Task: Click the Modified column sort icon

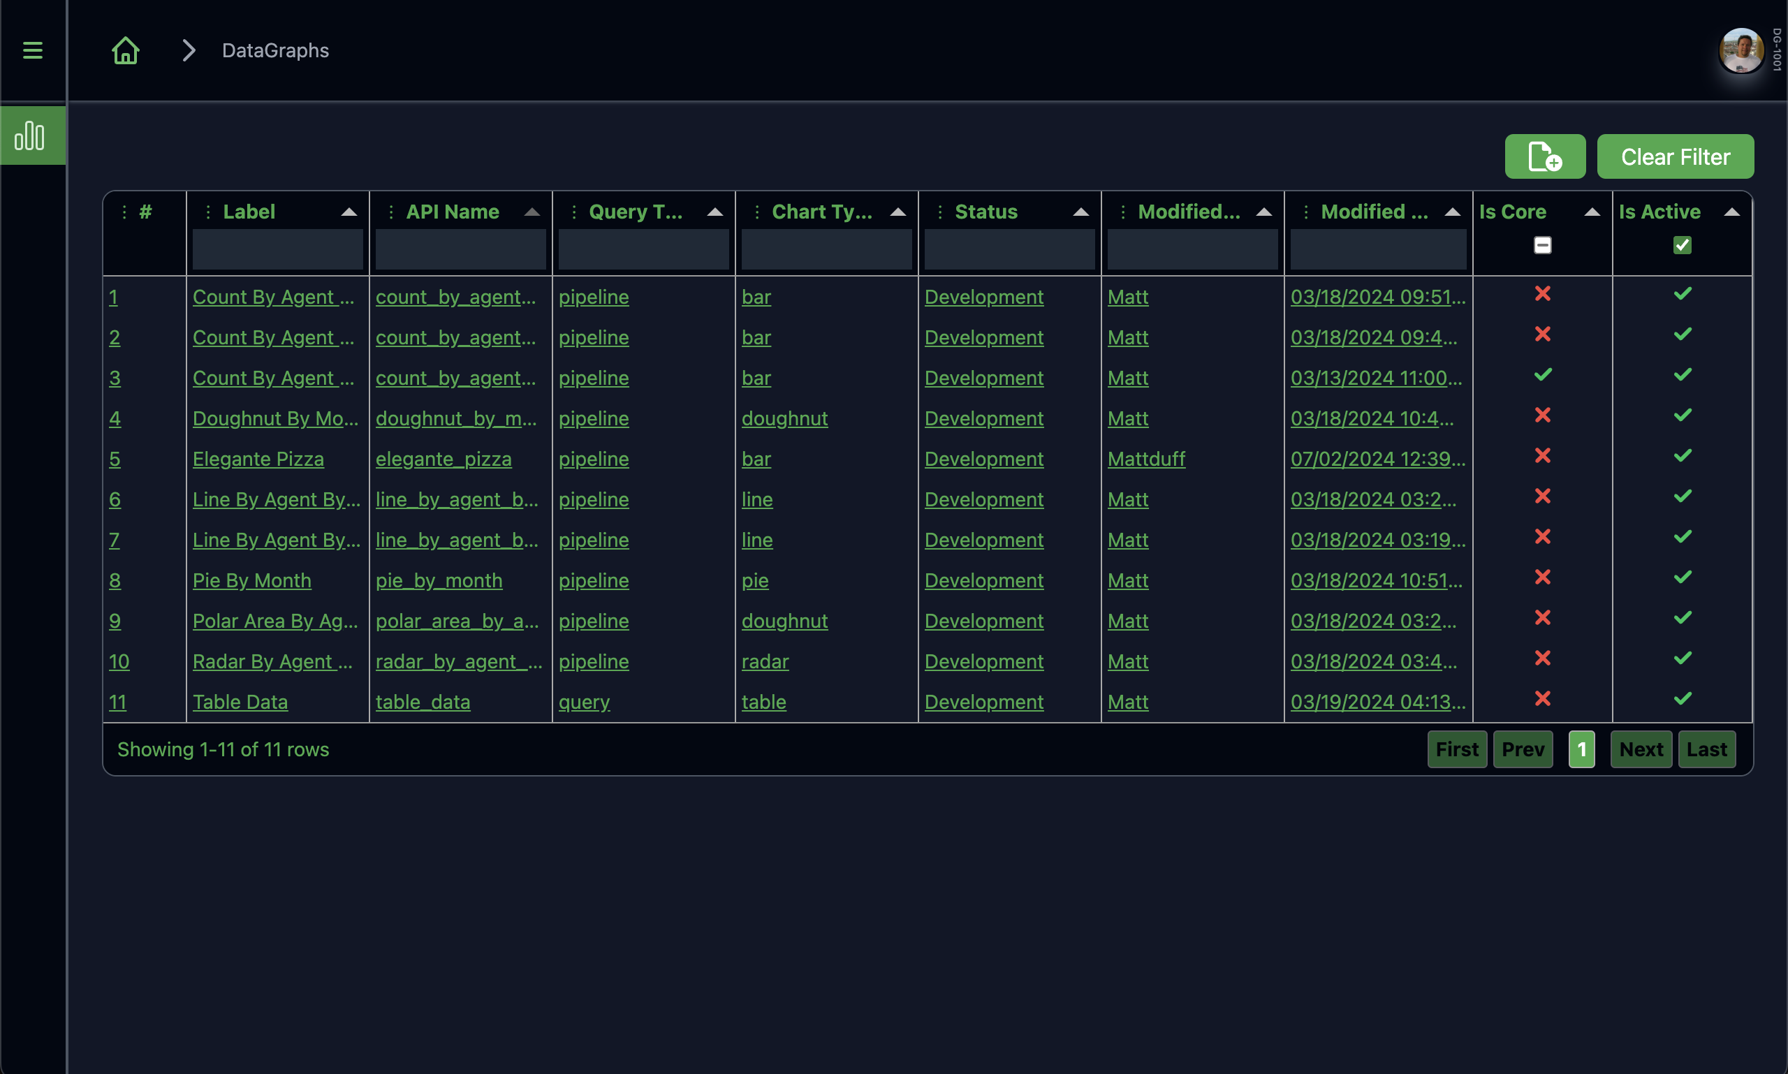Action: click(x=1263, y=211)
